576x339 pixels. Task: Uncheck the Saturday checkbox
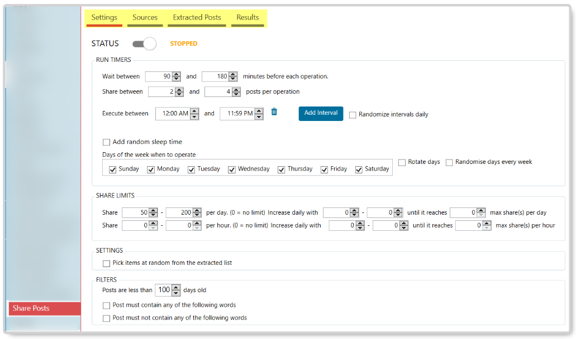(x=359, y=169)
